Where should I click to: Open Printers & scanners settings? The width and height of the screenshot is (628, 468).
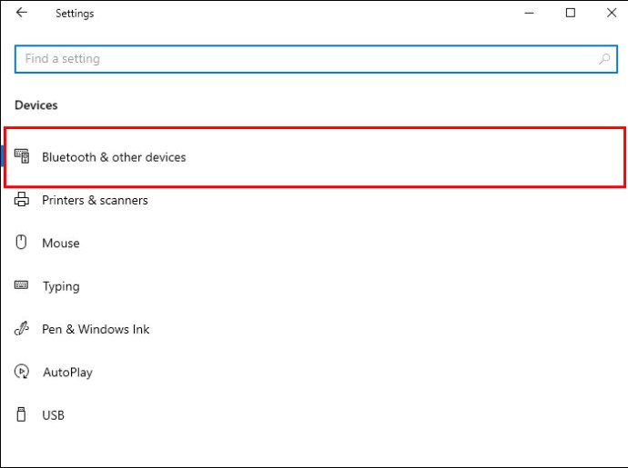coord(95,200)
